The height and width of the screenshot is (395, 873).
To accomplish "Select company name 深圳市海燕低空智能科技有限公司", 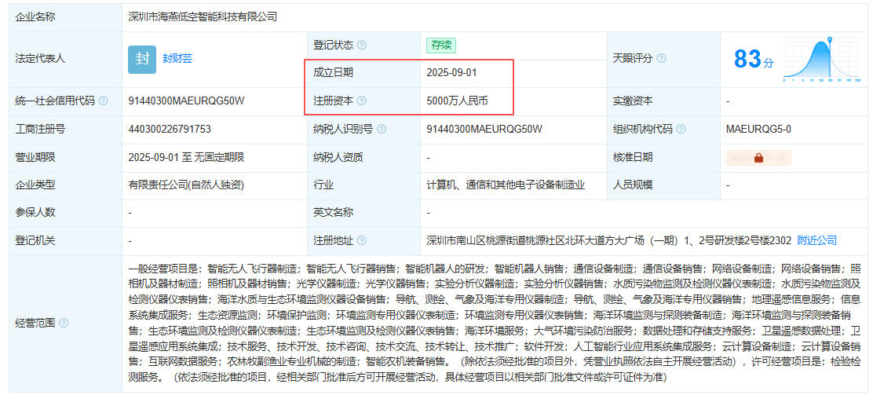I will coord(203,17).
